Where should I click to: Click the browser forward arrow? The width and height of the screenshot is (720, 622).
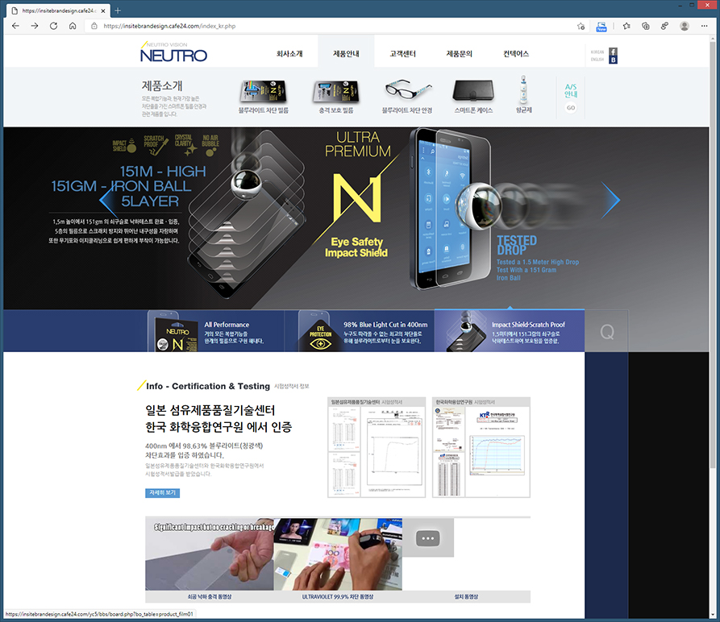(x=35, y=26)
